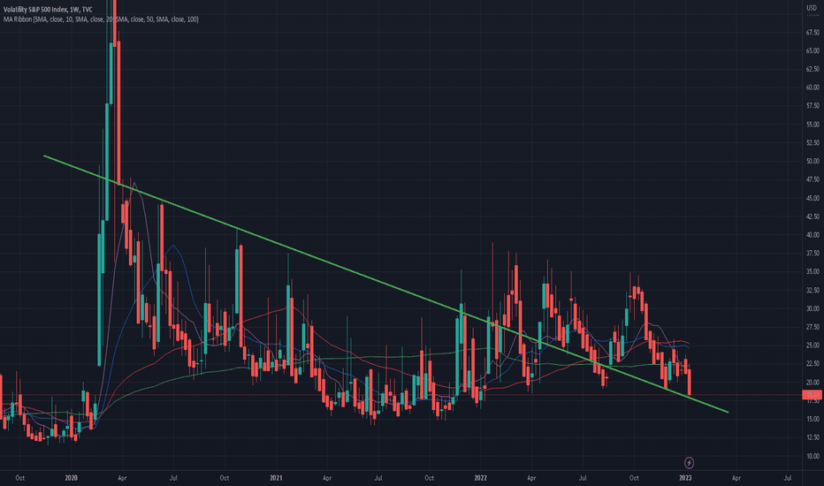Image resolution: width=824 pixels, height=486 pixels.
Task: Click the 2021 label on the time axis
Action: point(276,477)
